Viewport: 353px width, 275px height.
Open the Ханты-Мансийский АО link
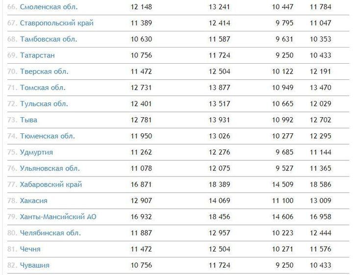[x=58, y=217]
